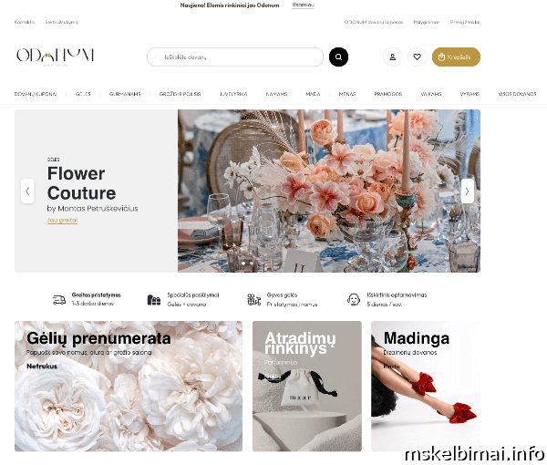This screenshot has width=547, height=465.
Task: Open the Madinga designer gifts tile
Action: (426, 387)
